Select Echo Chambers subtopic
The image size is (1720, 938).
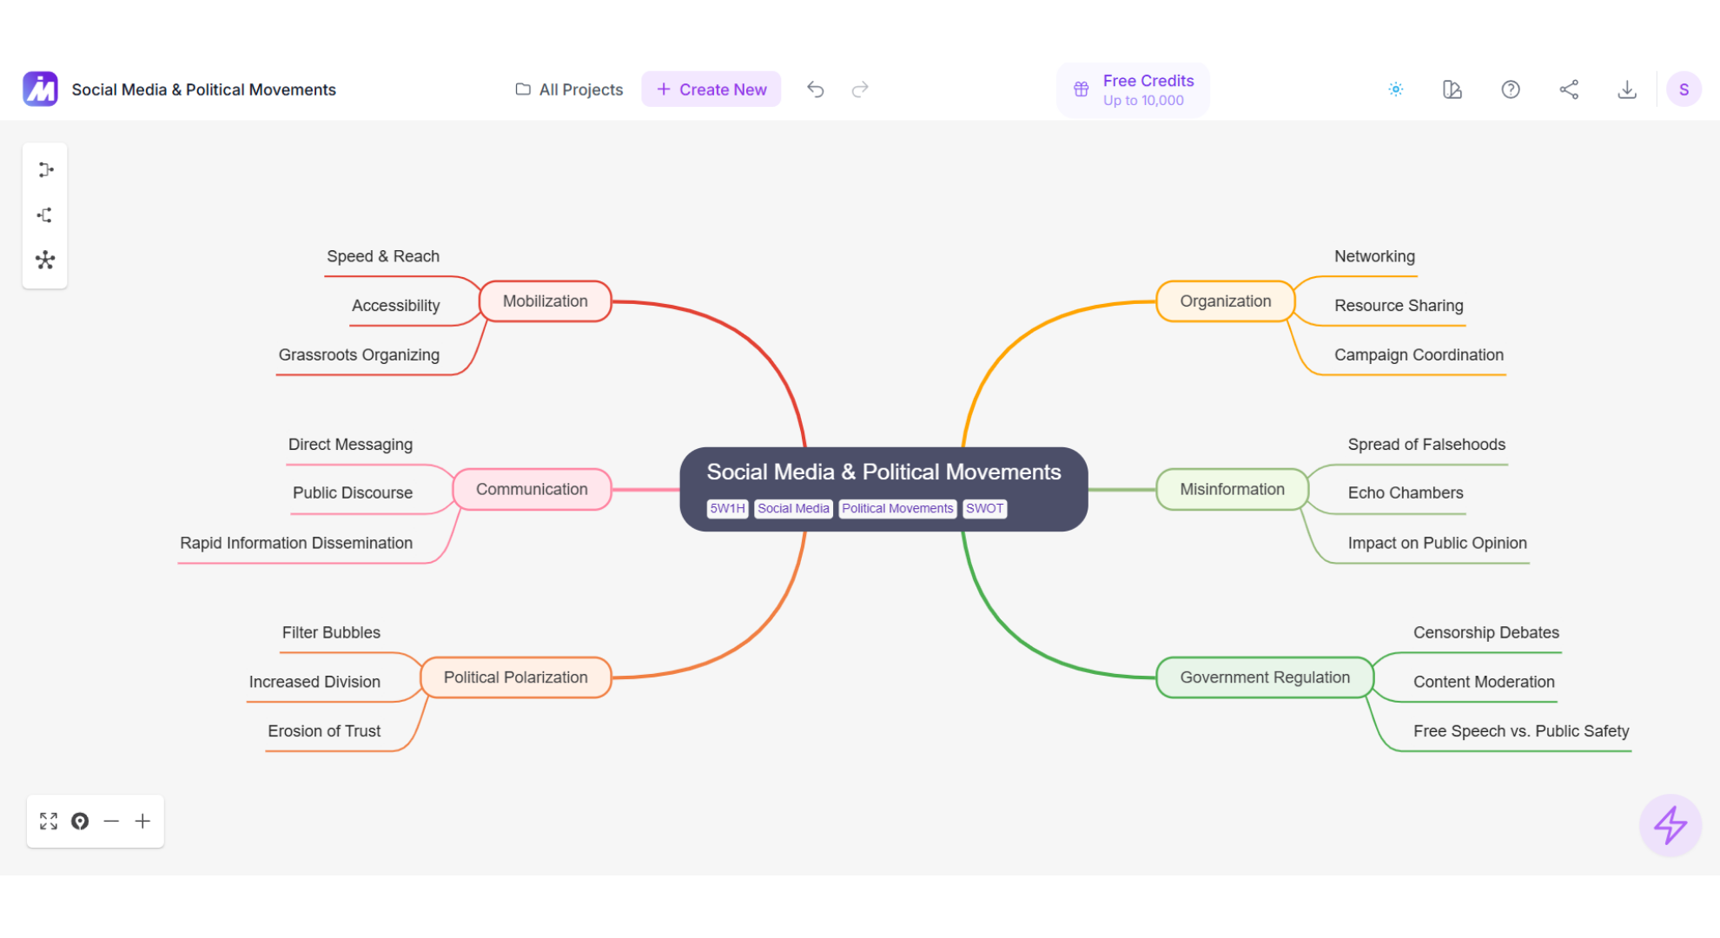tap(1406, 492)
